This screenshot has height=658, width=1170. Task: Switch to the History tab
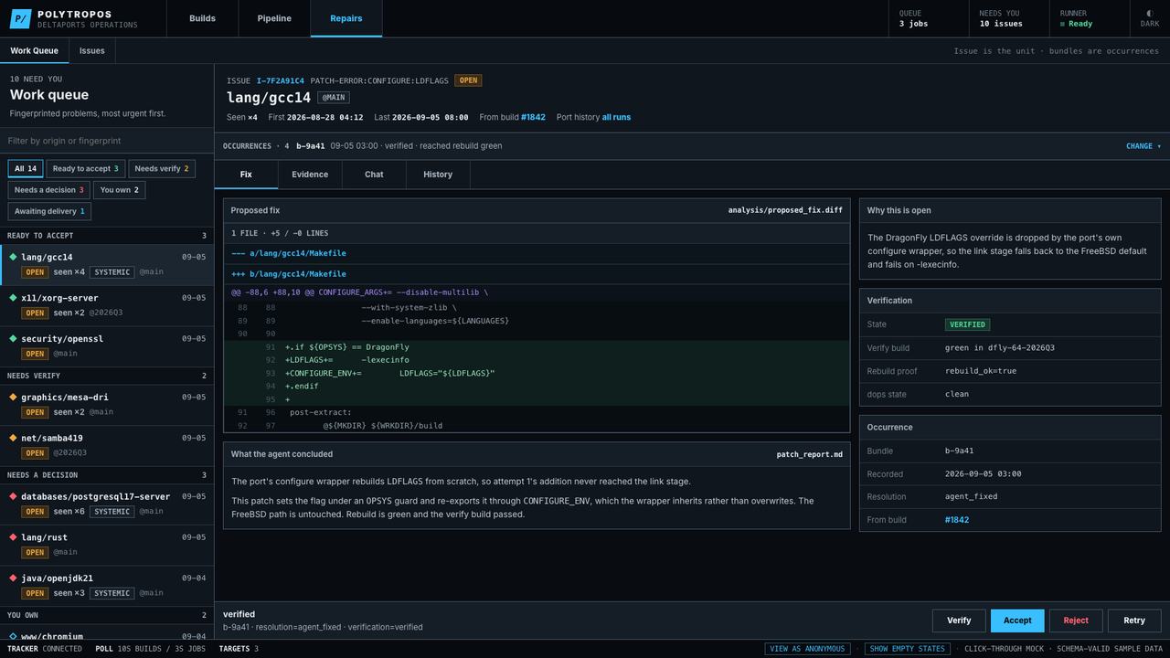pos(438,175)
